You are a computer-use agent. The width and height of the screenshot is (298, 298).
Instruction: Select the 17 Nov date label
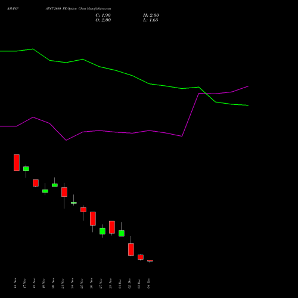pyautogui.click(x=24, y=283)
